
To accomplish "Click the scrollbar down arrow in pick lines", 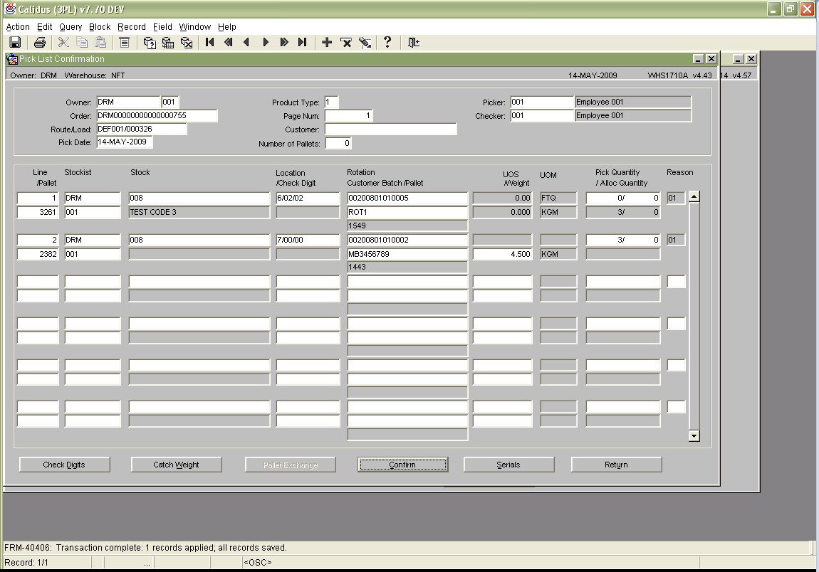I will coord(694,436).
